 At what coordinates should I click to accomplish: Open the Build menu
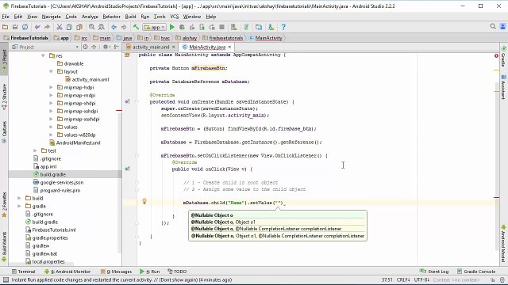tap(130, 17)
